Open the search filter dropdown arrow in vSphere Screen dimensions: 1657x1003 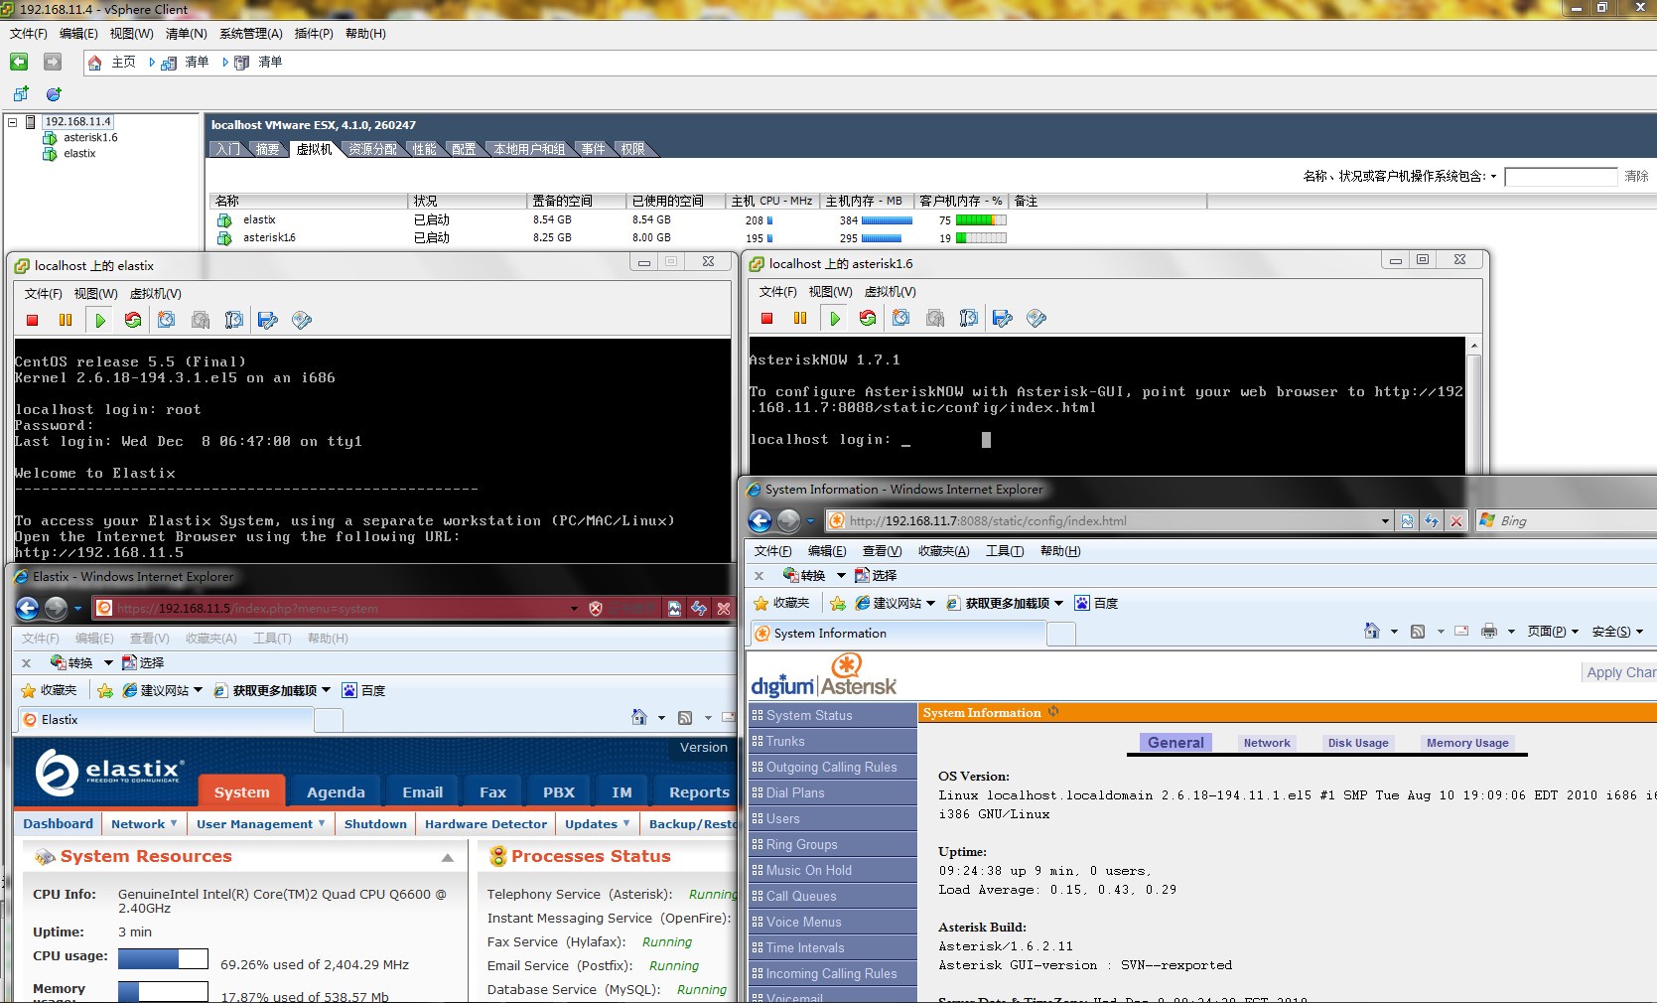point(1493,176)
